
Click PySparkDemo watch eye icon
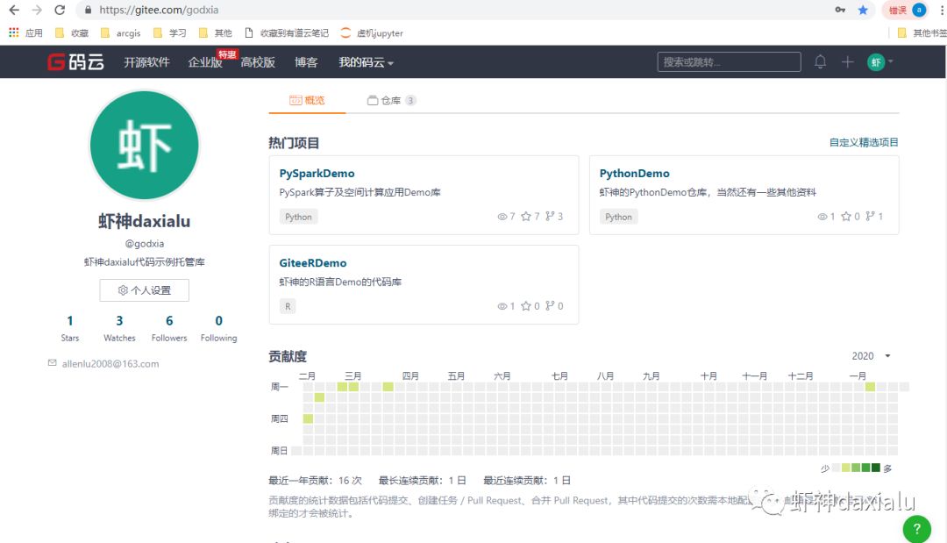pos(502,216)
